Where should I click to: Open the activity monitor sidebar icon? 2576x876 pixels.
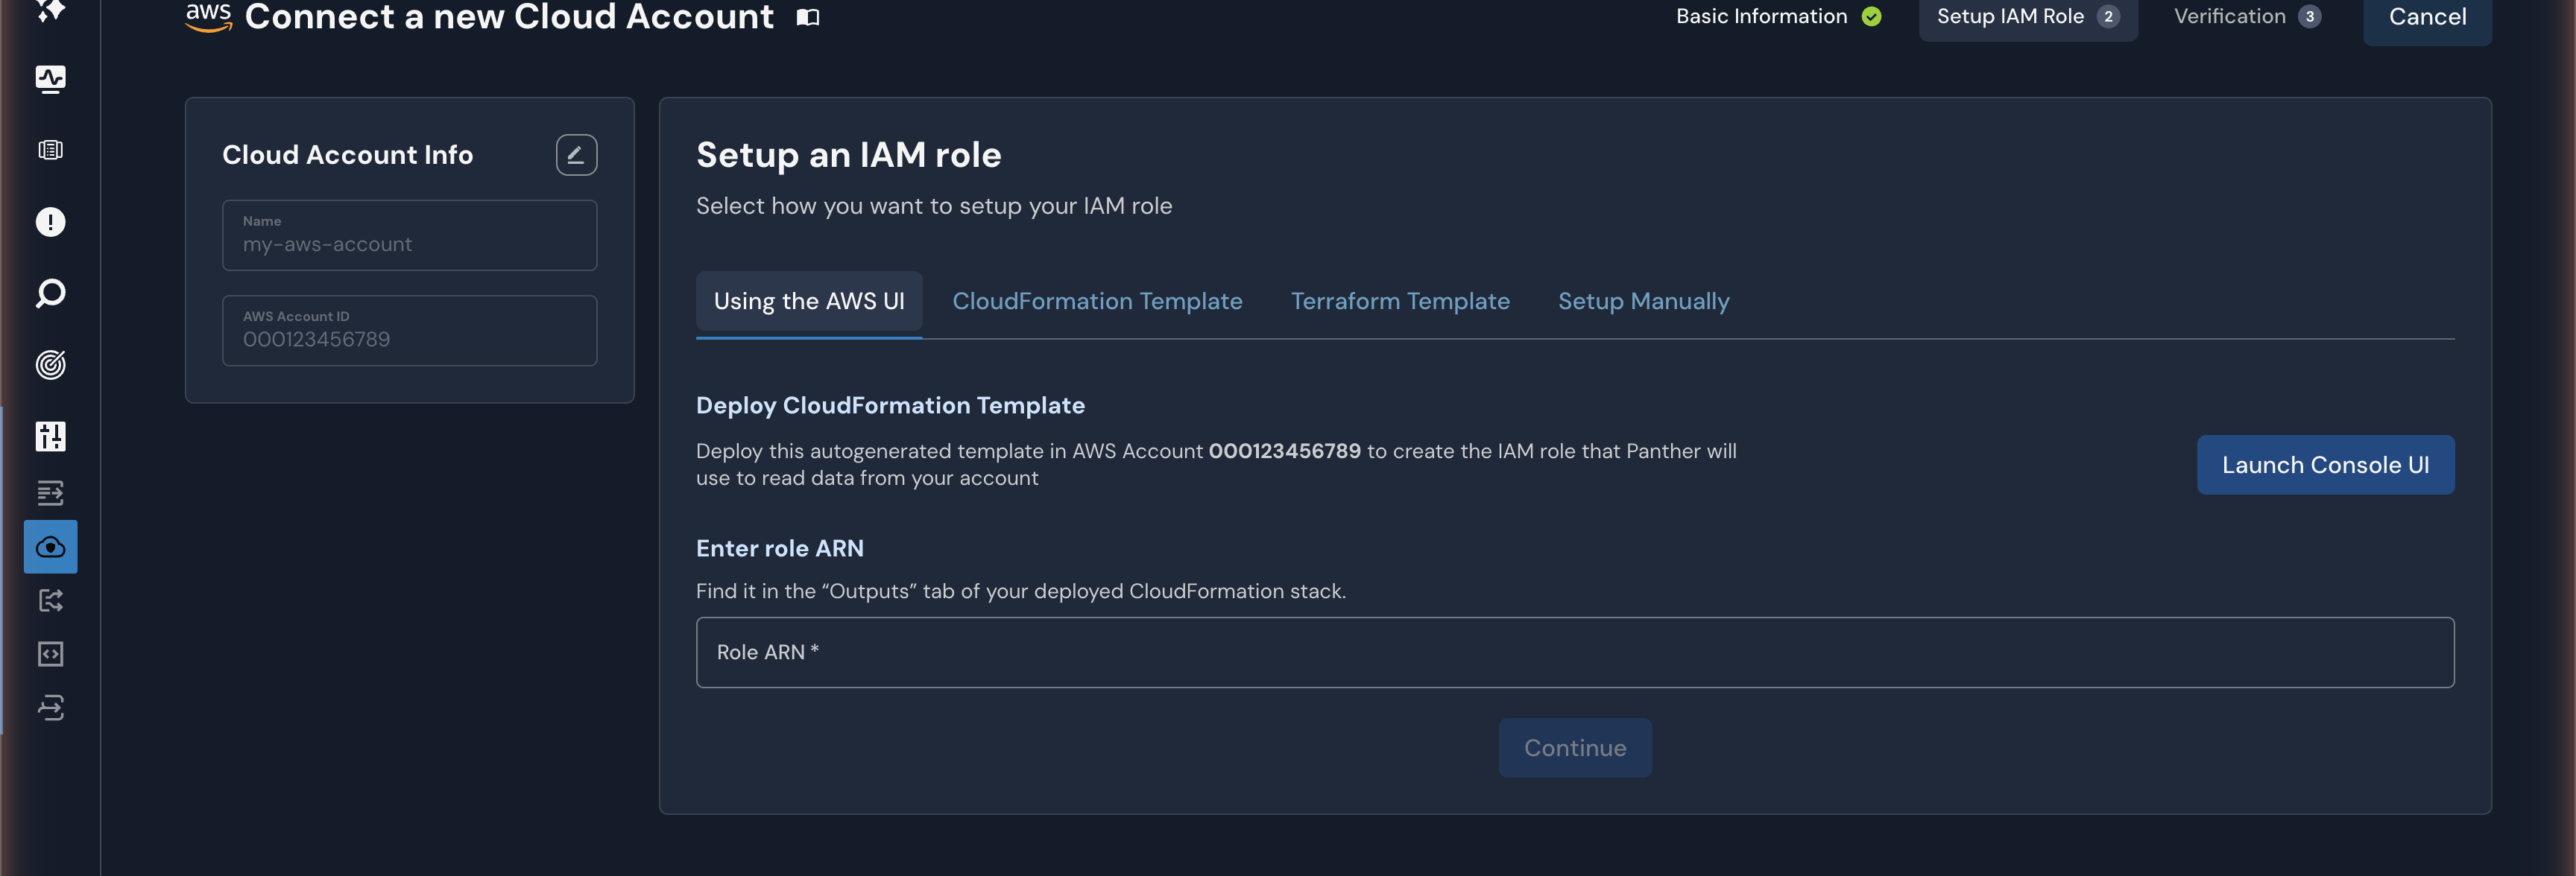click(x=50, y=79)
